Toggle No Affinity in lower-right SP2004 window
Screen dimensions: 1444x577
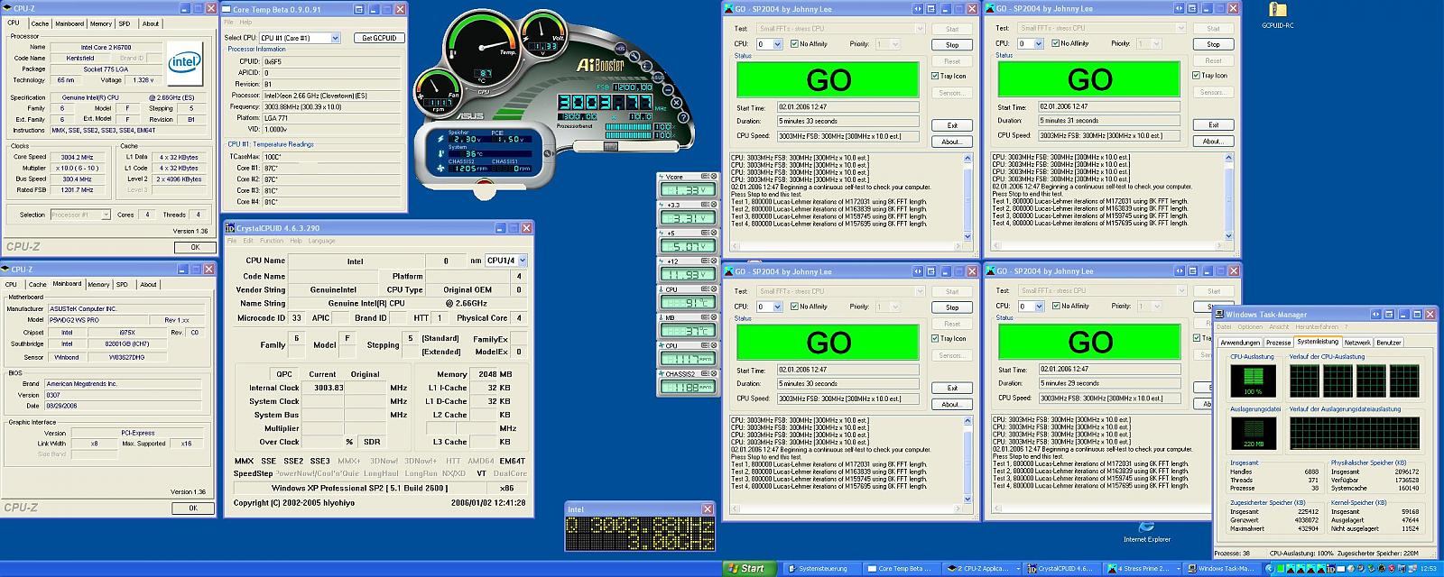pyautogui.click(x=1070, y=306)
